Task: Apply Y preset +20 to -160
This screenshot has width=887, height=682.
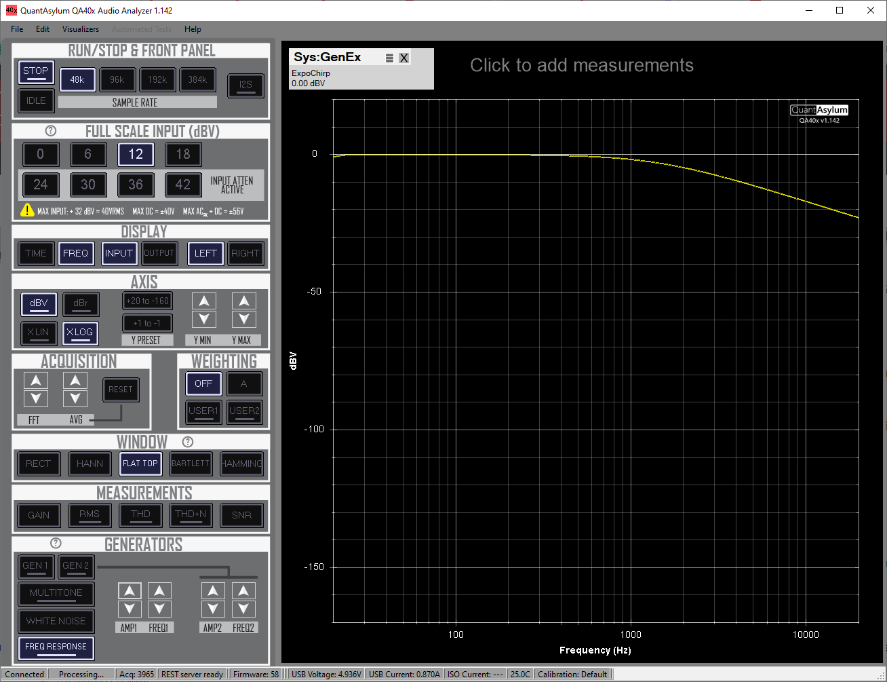Action: pos(147,301)
